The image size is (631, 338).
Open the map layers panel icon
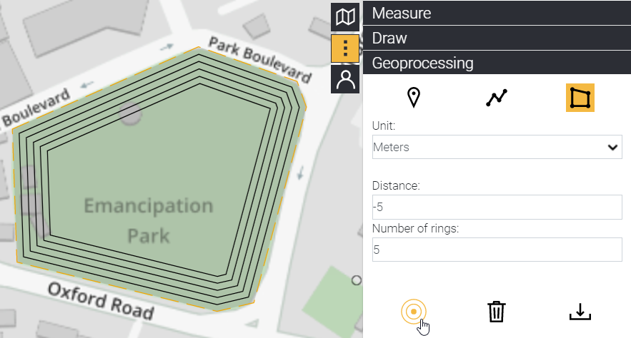point(346,16)
